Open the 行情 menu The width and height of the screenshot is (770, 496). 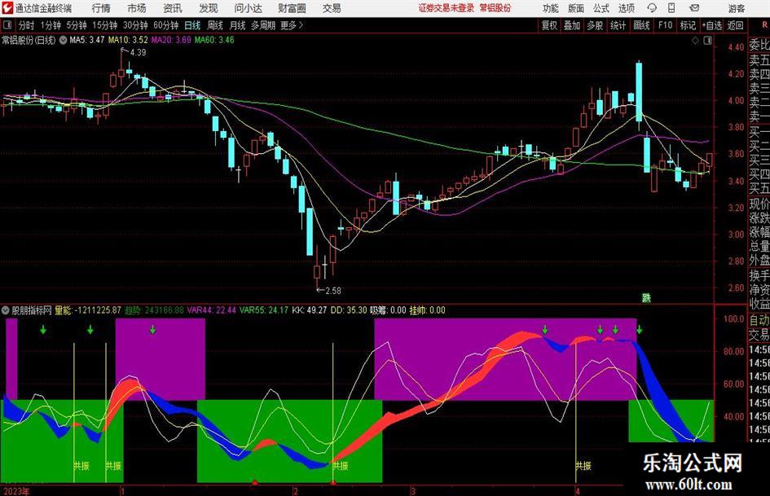pos(101,8)
